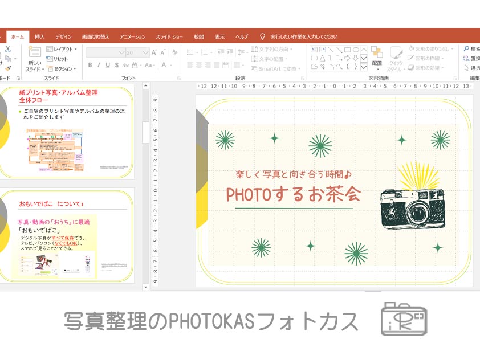This screenshot has width=480, height=339.
Task: Click the Search (検索) button
Action: tap(471, 49)
